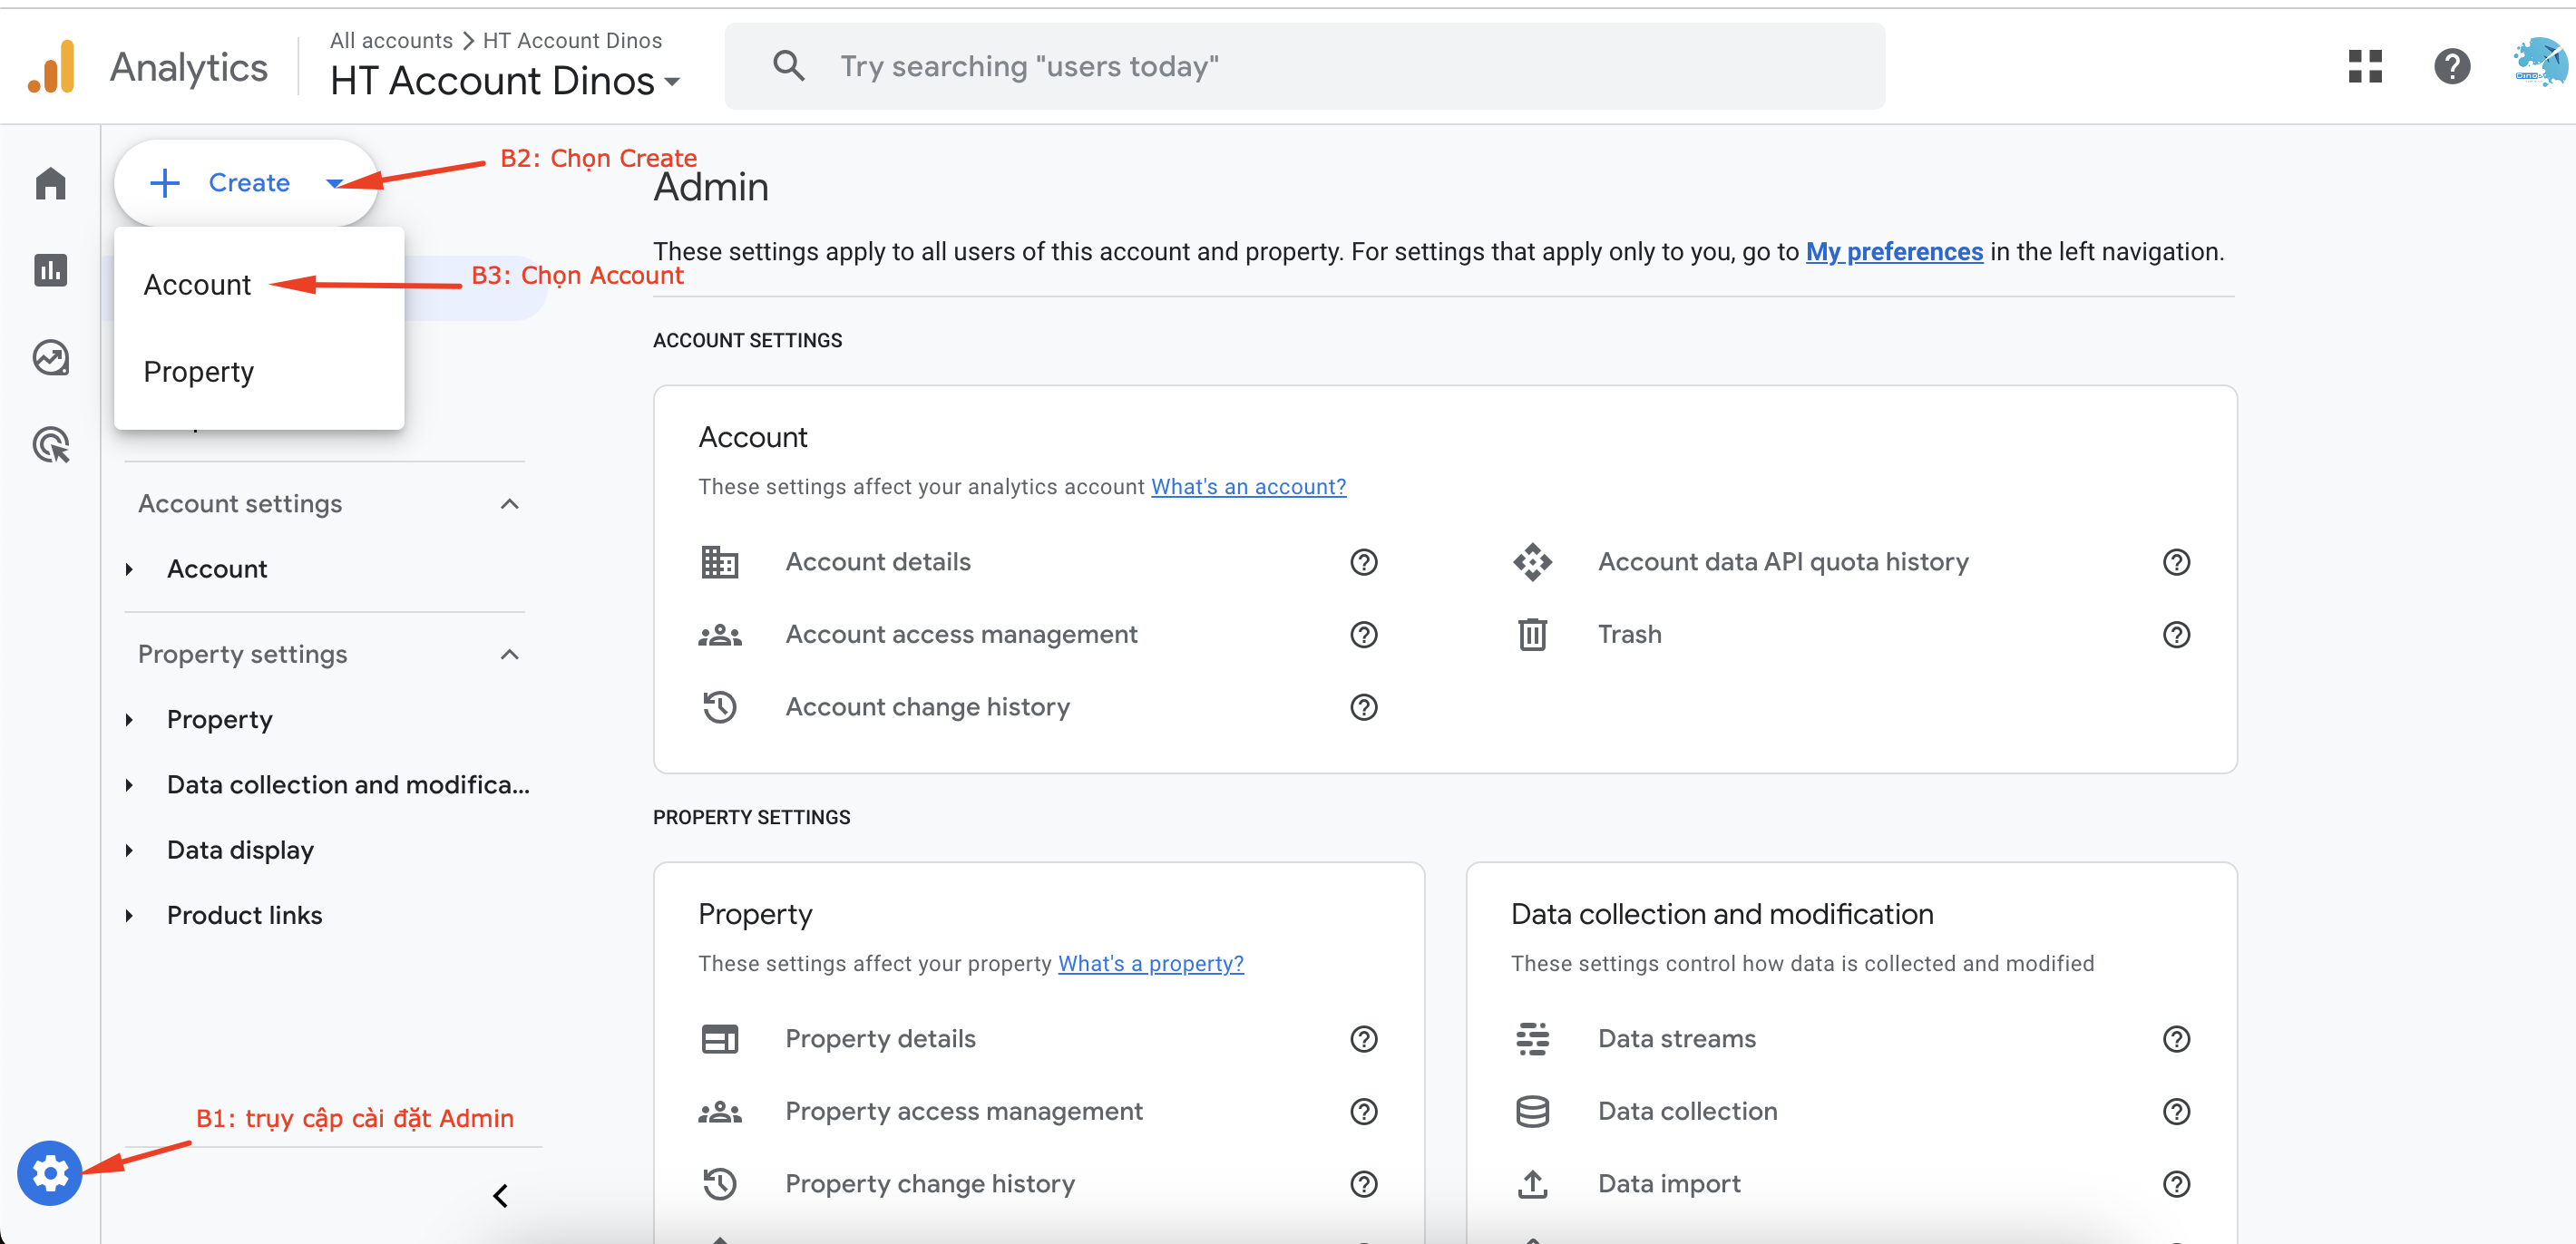Click the search magnifier icon
Image resolution: width=2576 pixels, height=1244 pixels.
click(x=788, y=66)
